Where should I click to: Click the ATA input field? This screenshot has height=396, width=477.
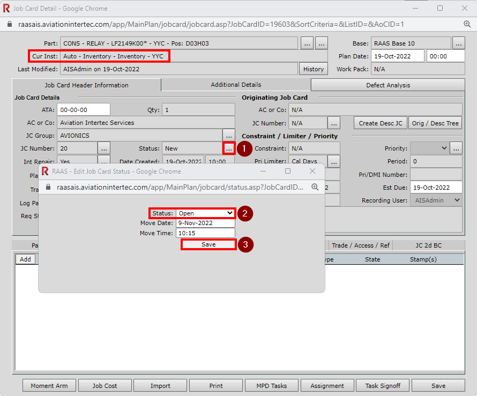pos(83,110)
